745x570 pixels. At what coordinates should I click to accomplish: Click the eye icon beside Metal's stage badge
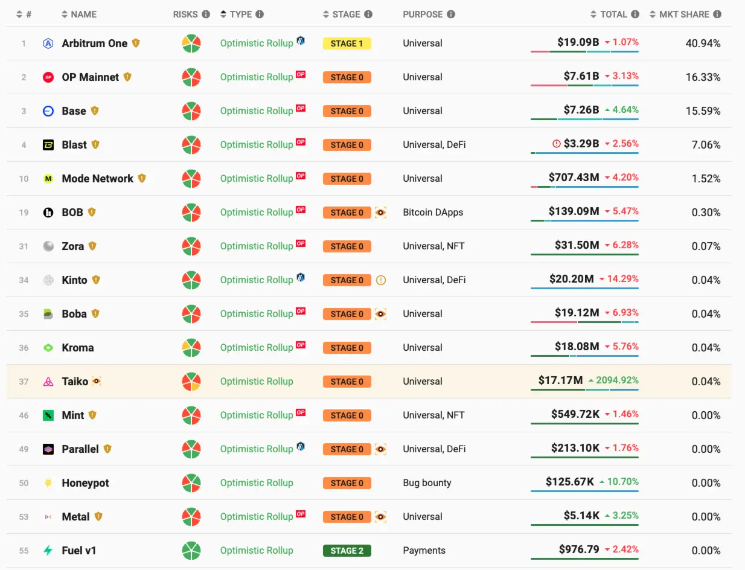pos(380,517)
